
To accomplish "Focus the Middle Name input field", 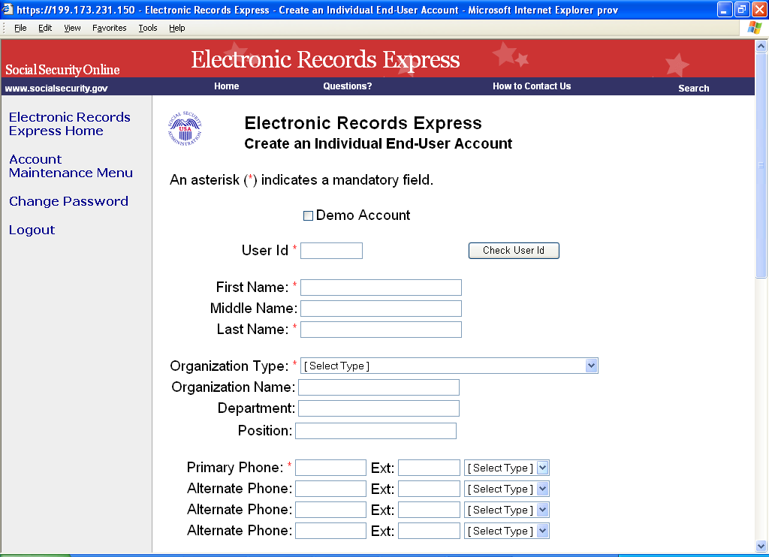I will (381, 309).
